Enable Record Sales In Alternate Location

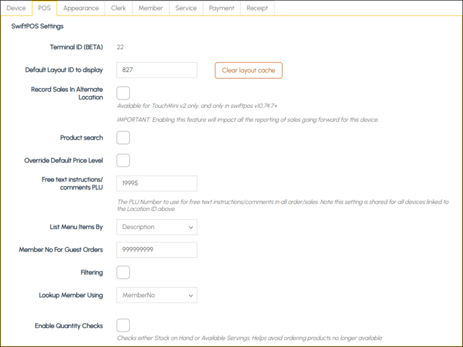click(x=123, y=93)
